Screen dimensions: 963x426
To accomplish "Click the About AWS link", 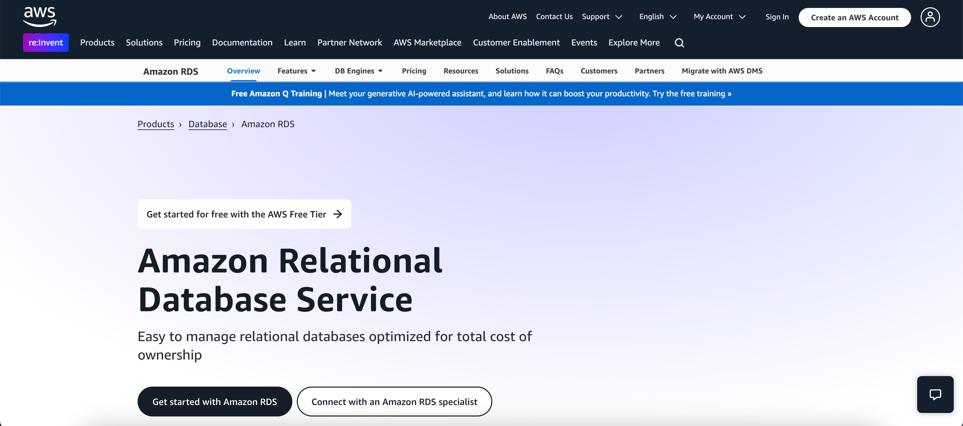I will (x=507, y=17).
